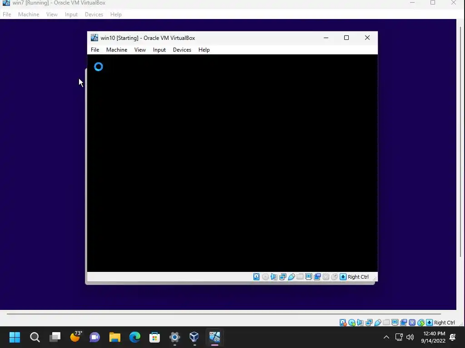Open Teams Chat on taskbar
Image resolution: width=465 pixels, height=348 pixels.
[x=95, y=337]
